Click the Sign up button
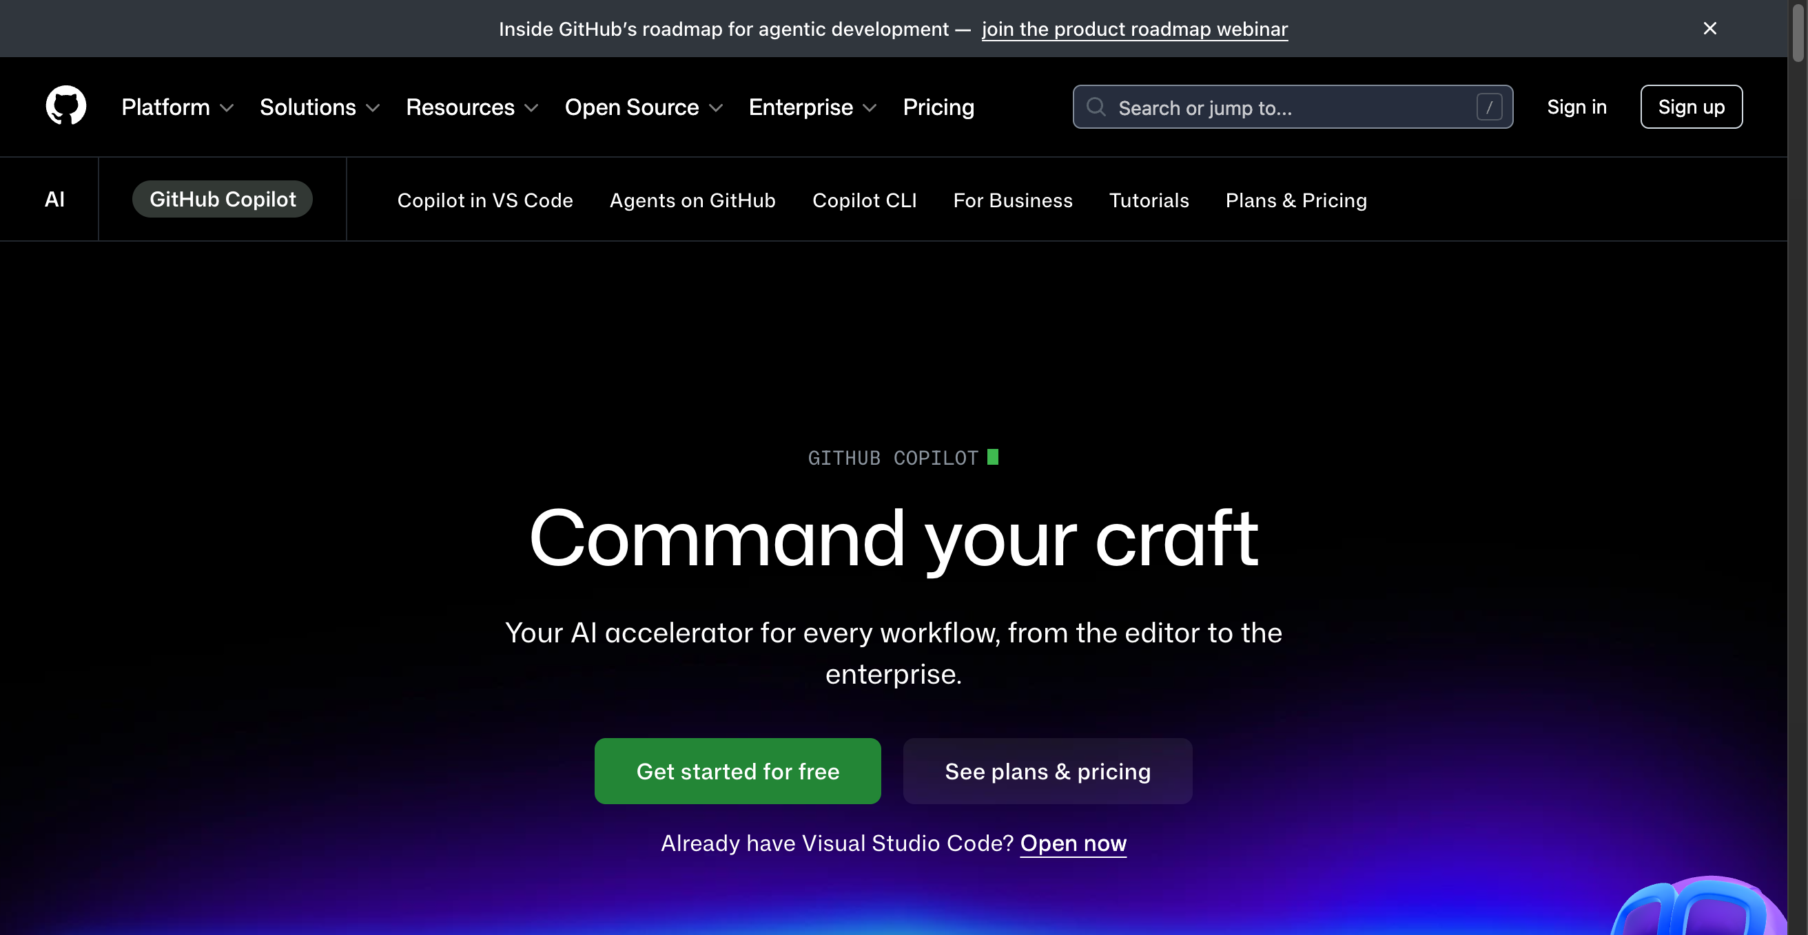This screenshot has width=1808, height=935. (x=1691, y=107)
